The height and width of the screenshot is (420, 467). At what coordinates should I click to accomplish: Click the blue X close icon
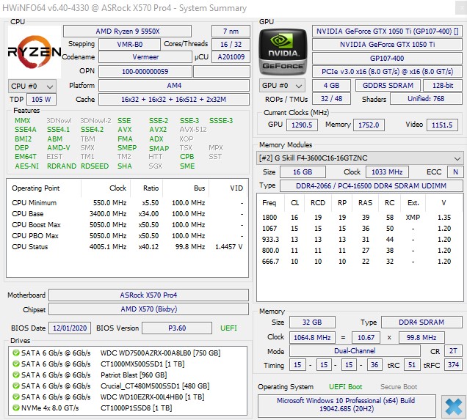[453, 407]
